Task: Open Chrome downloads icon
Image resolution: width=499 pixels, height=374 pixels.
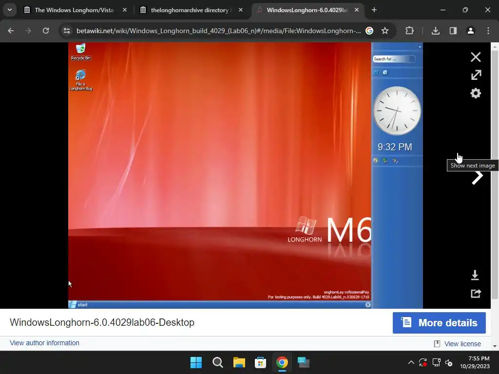Action: coord(435,31)
